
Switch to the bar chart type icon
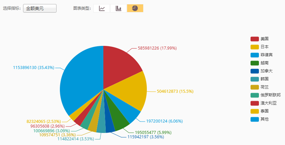point(118,8)
